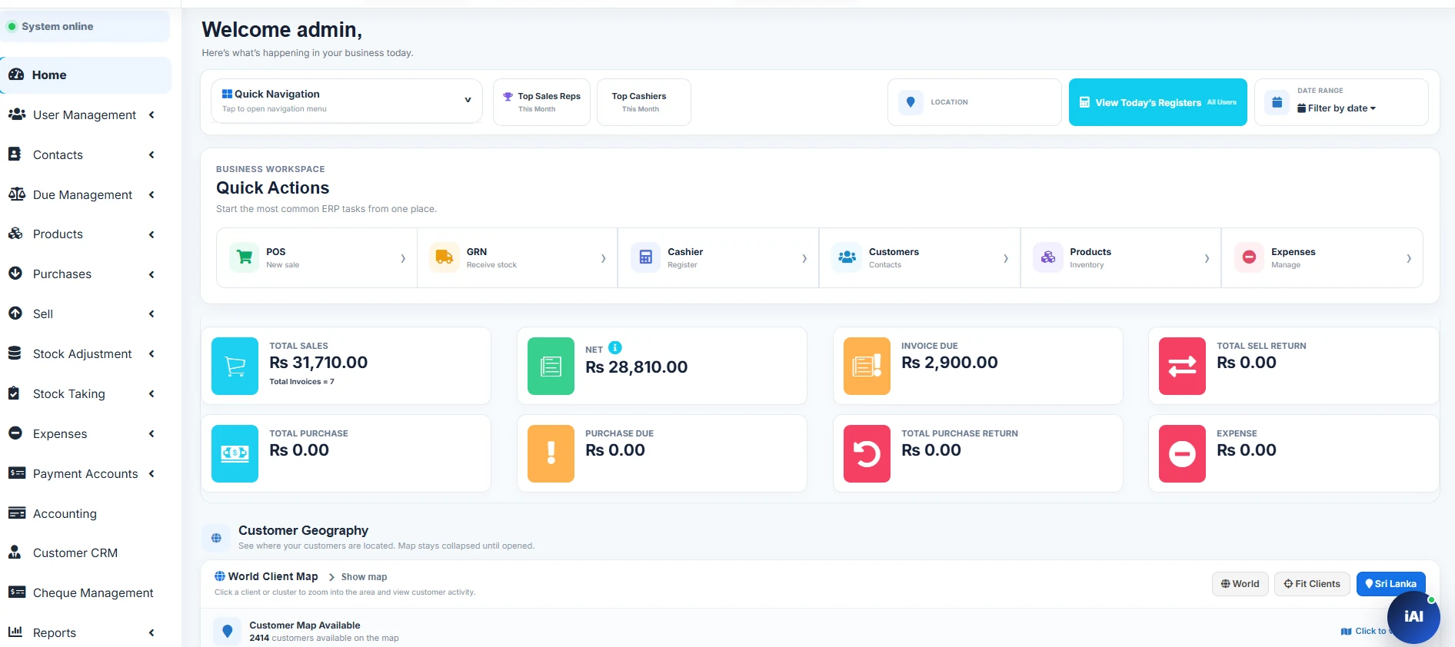Click the Fit Clients button
The width and height of the screenshot is (1455, 647).
(x=1312, y=584)
